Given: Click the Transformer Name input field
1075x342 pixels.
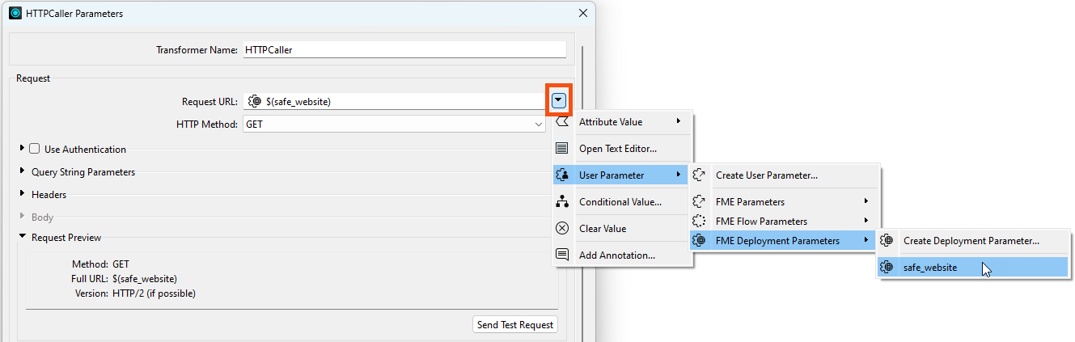Looking at the screenshot, I should (x=404, y=49).
